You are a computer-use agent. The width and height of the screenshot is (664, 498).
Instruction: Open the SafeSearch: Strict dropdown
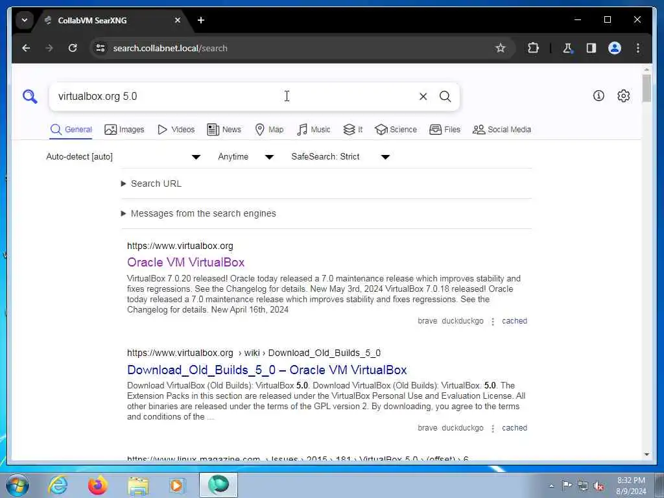click(341, 157)
